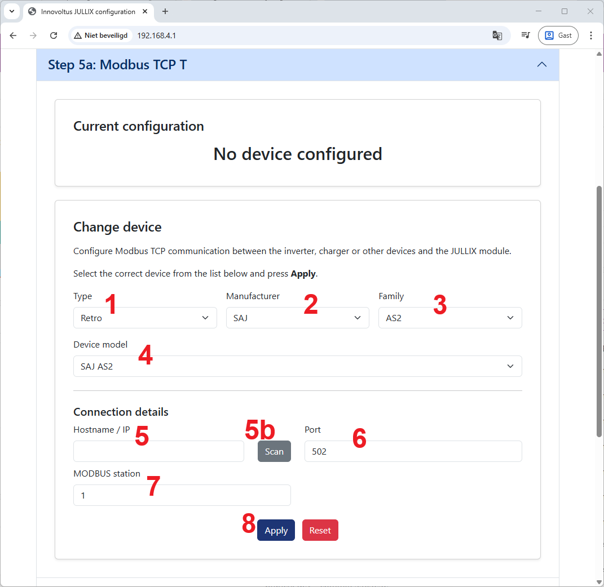The image size is (604, 587).
Task: Open the Type dropdown showing Retro
Action: pyautogui.click(x=145, y=318)
